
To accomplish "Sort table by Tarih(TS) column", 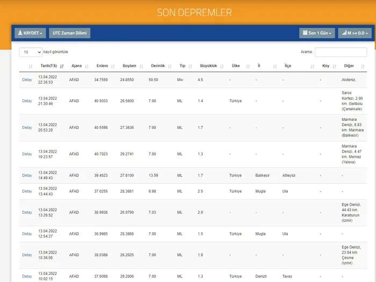I will 49,66.
